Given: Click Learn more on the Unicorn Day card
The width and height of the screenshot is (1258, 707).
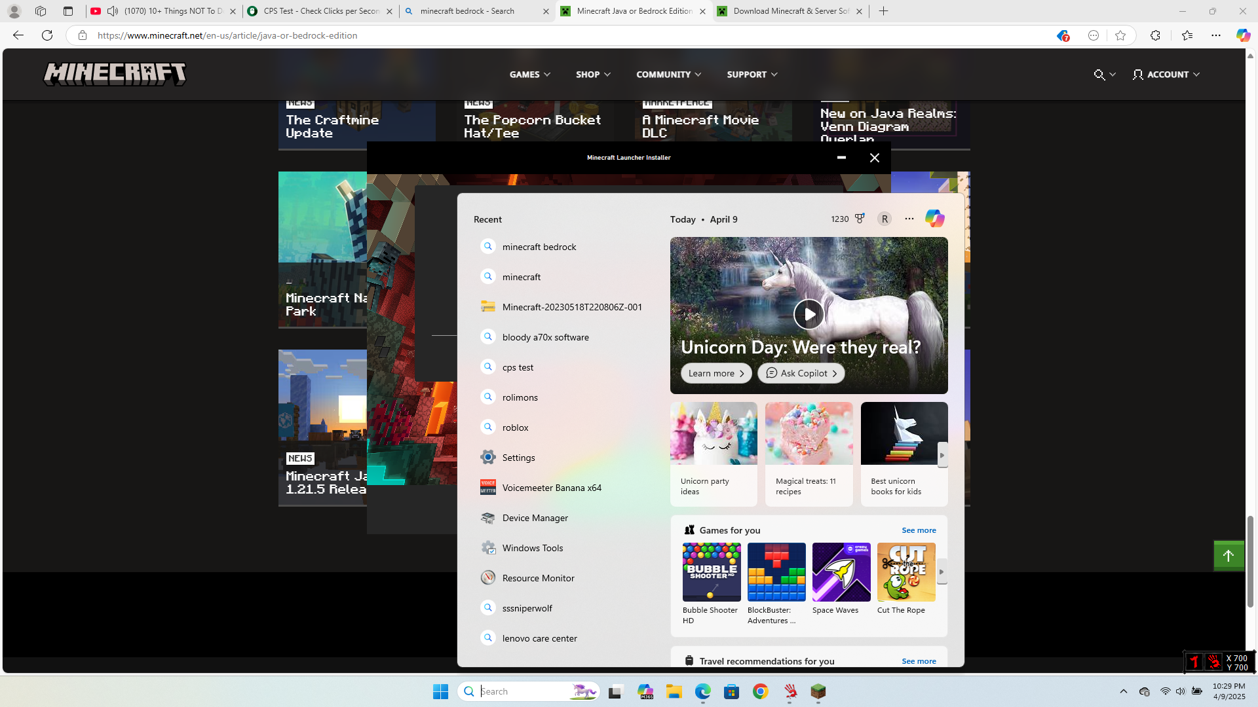Looking at the screenshot, I should pyautogui.click(x=716, y=373).
